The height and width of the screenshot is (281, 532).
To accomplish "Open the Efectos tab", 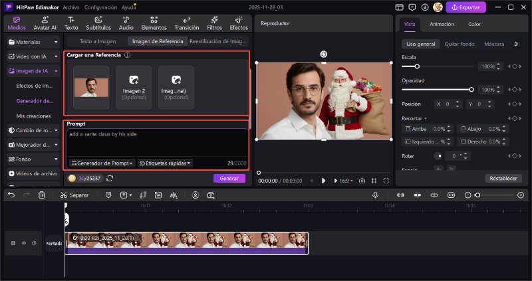I will [x=239, y=23].
